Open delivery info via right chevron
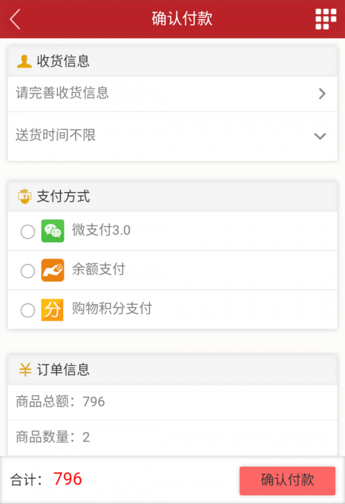 click(x=322, y=94)
